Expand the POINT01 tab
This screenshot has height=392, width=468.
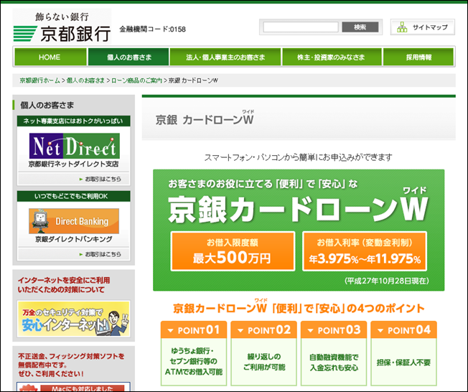click(194, 330)
